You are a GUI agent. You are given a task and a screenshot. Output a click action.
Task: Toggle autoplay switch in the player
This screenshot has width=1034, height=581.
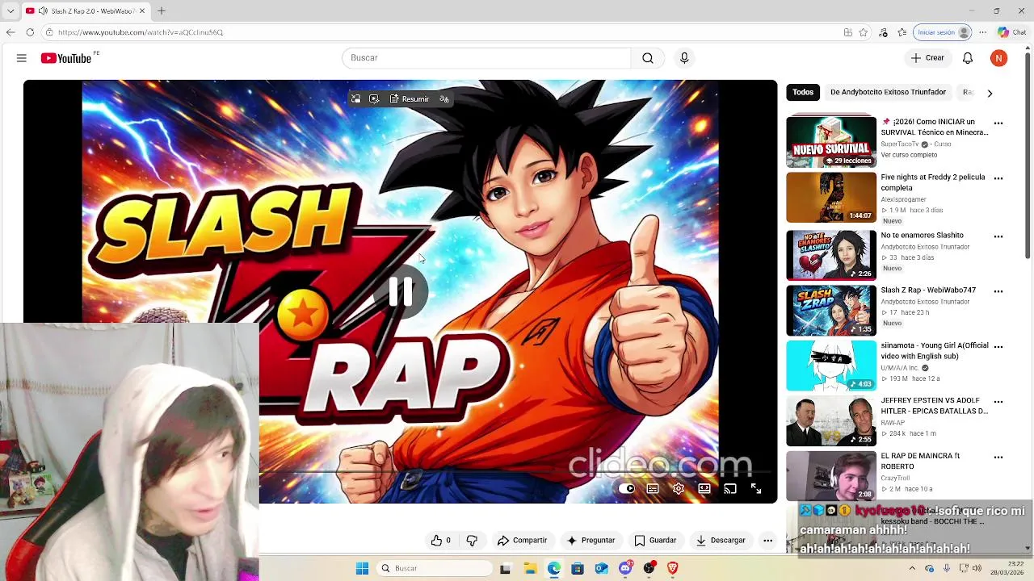point(627,488)
